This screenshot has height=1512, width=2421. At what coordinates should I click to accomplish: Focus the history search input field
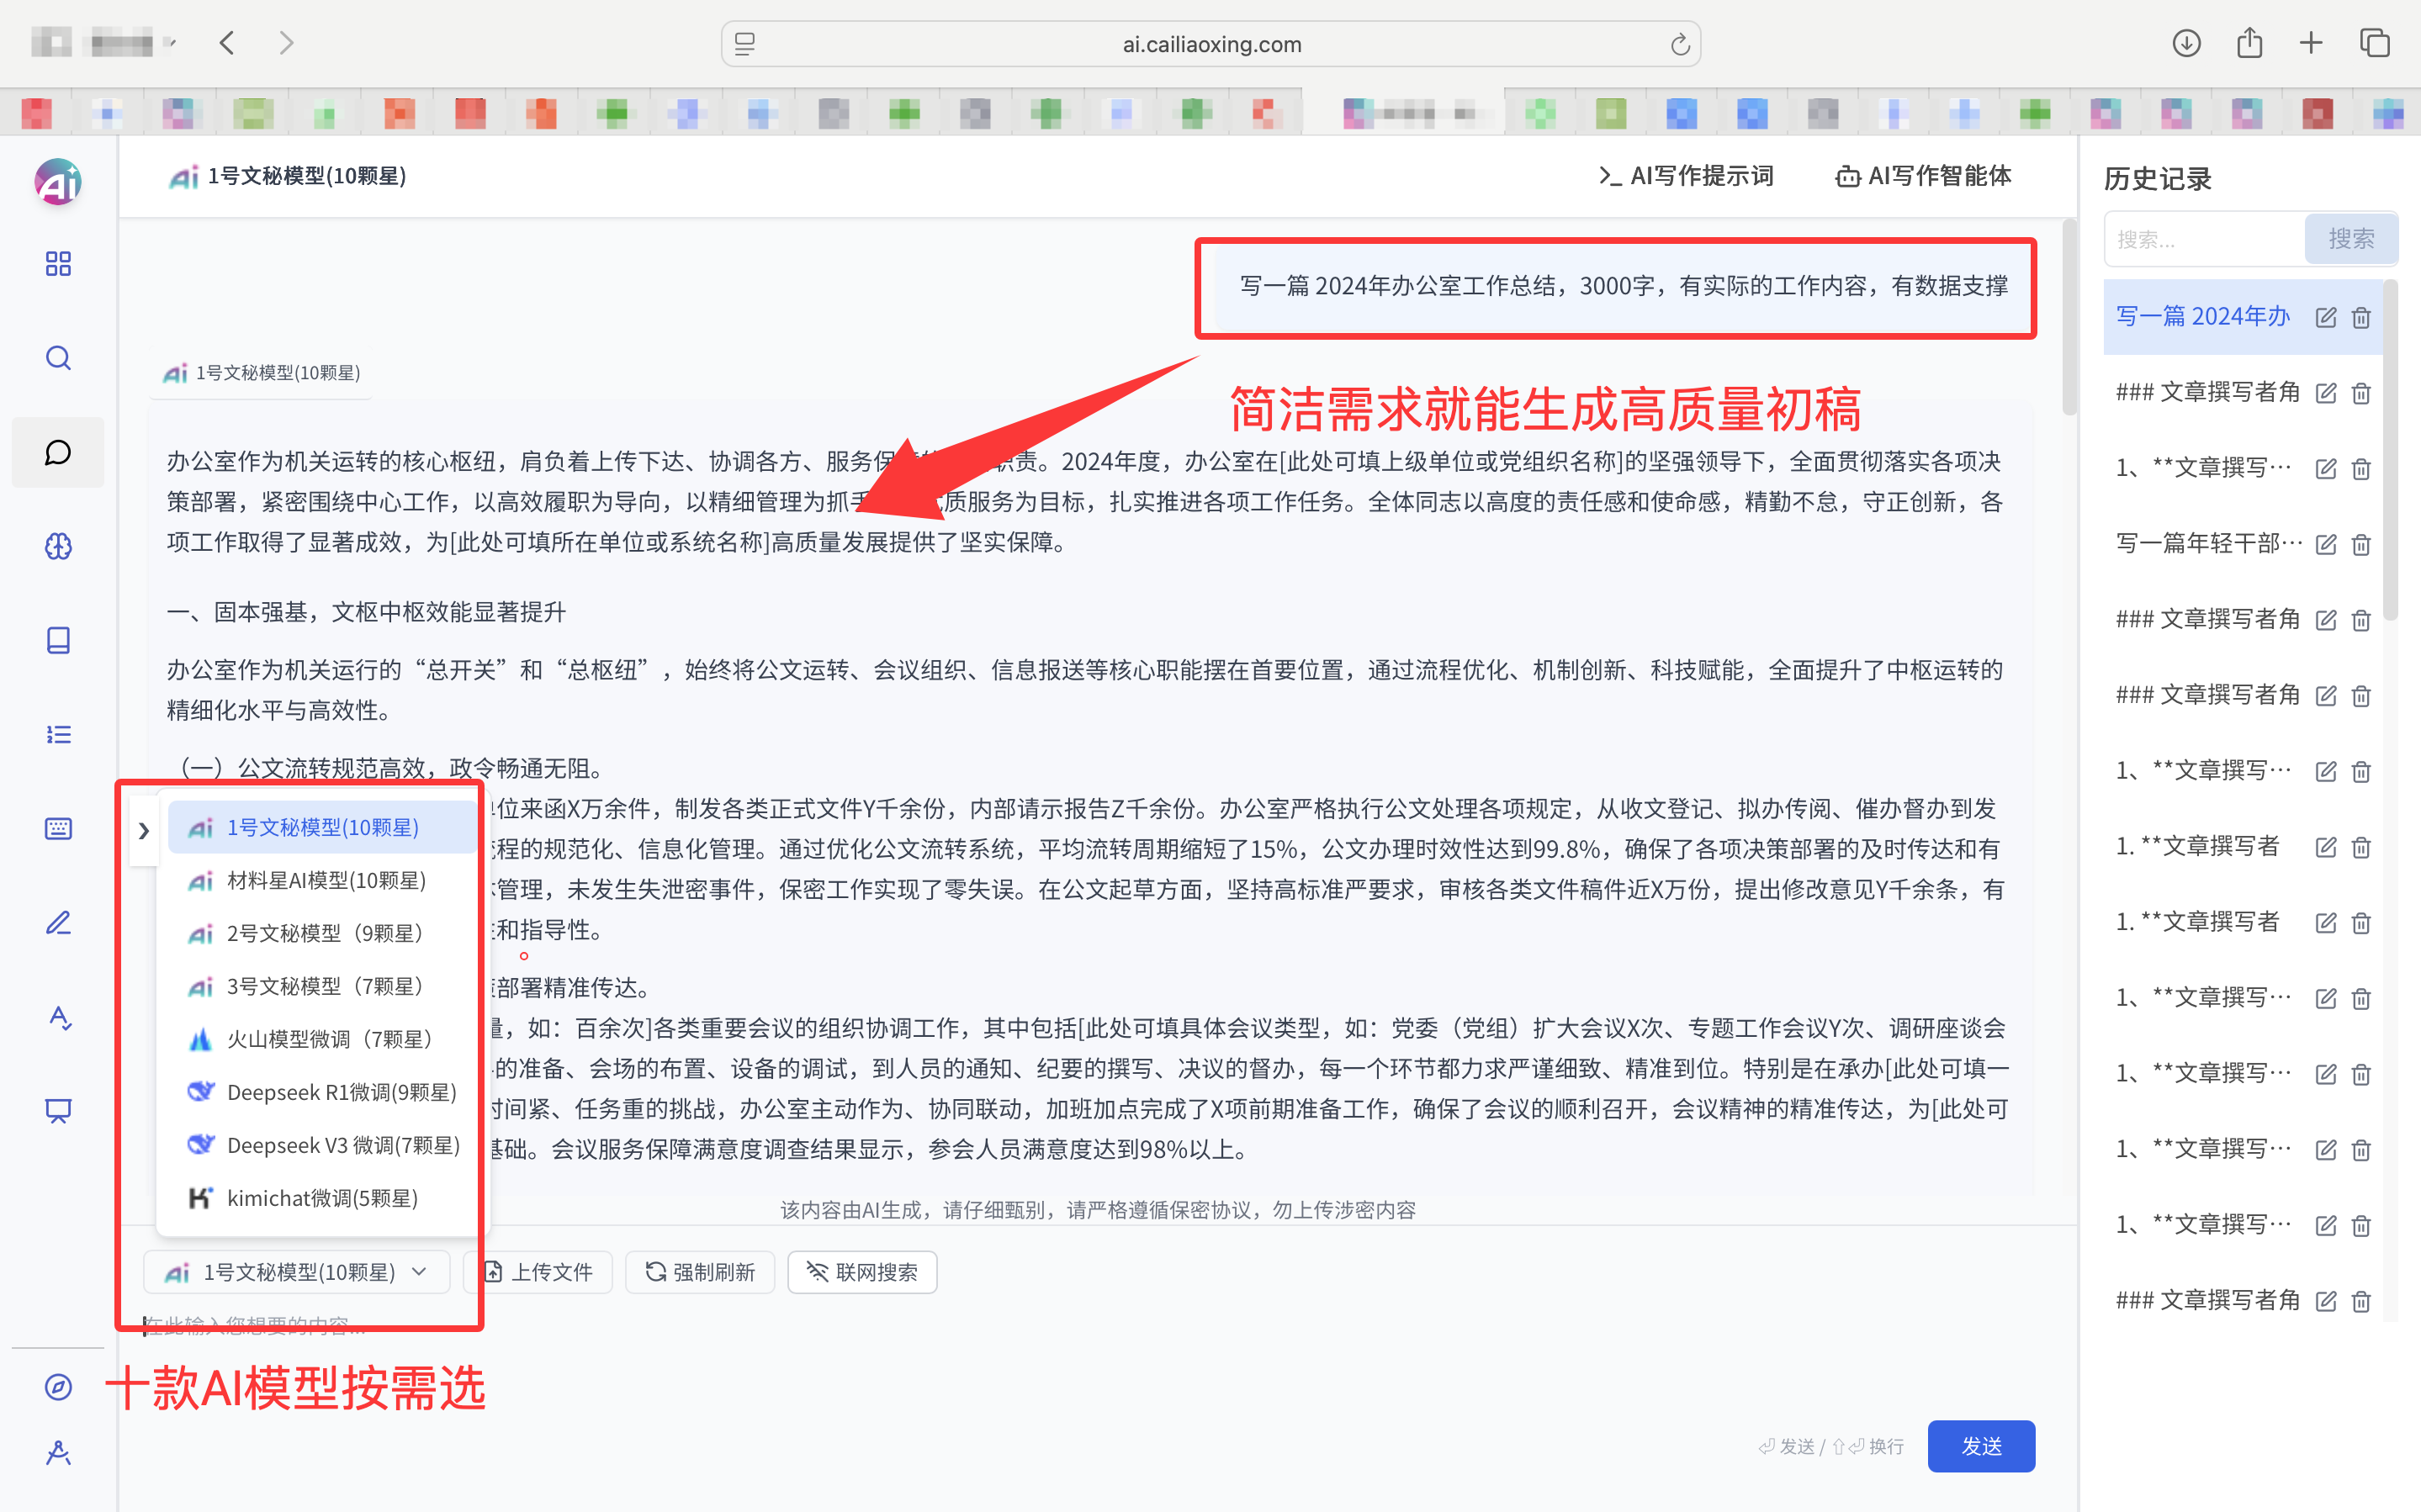pyautogui.click(x=2204, y=239)
